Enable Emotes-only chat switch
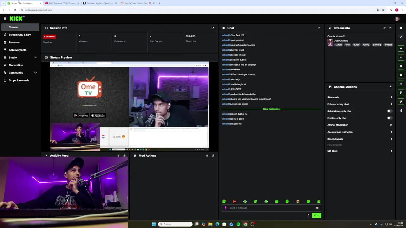Screen dimensions: 406x228 click(390, 118)
